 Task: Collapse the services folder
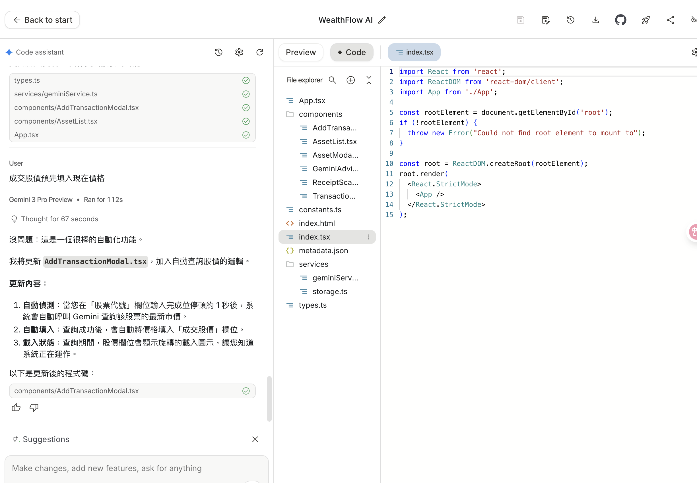pyautogui.click(x=313, y=264)
